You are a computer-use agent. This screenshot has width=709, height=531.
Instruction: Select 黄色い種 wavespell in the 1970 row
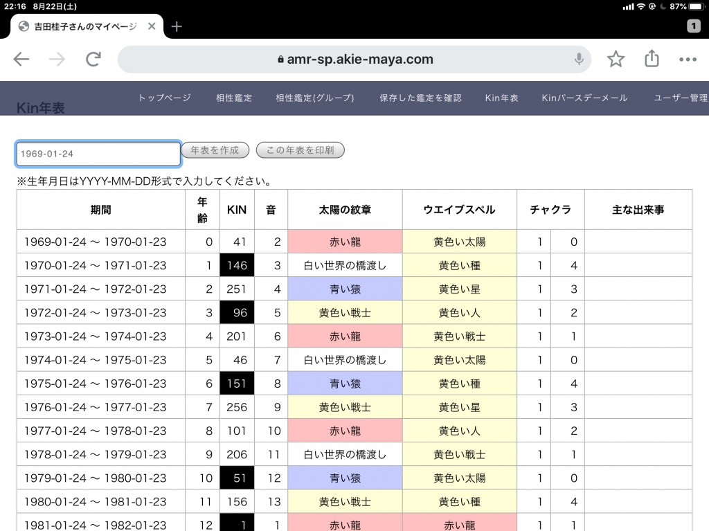[460, 266]
